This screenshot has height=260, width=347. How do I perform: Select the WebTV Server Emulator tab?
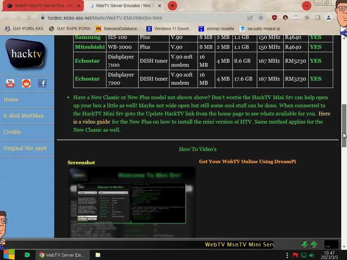coord(125,6)
